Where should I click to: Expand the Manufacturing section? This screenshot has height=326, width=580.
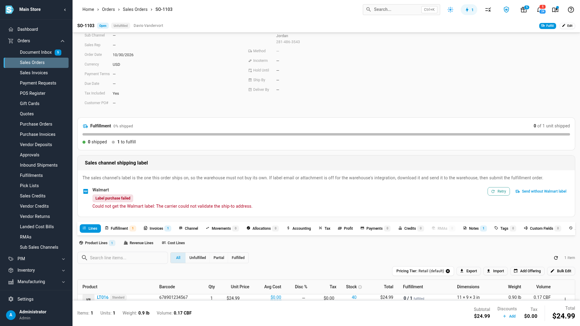(x=63, y=282)
